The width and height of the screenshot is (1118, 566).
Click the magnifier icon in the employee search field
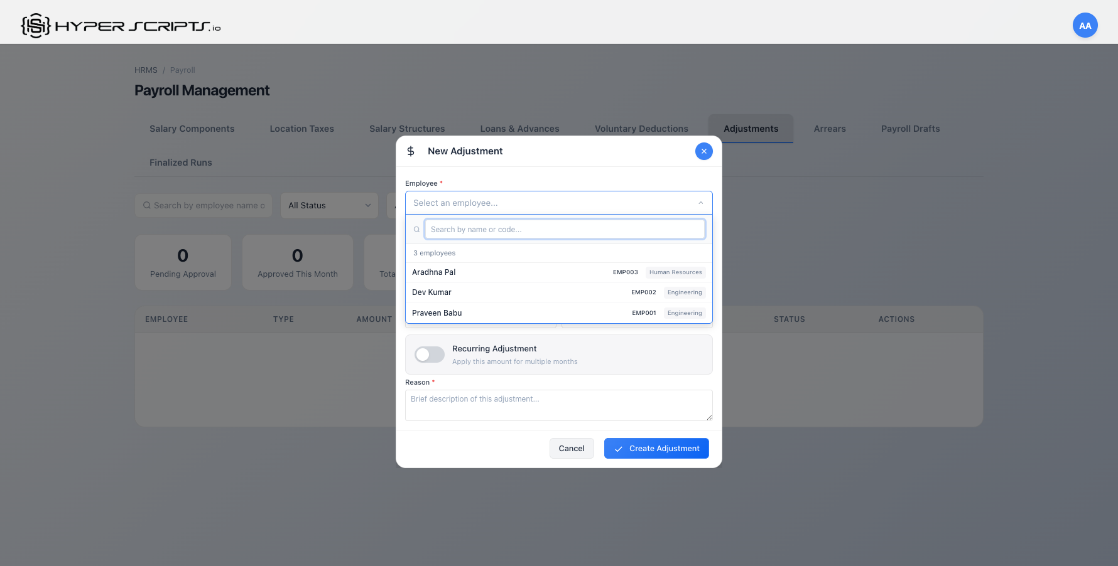(x=416, y=229)
